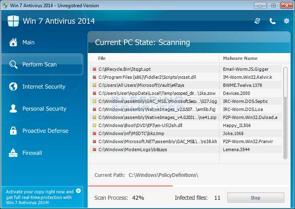Click the globe icon beside Internet Security
The height and width of the screenshot is (209, 295).
[x=13, y=86]
